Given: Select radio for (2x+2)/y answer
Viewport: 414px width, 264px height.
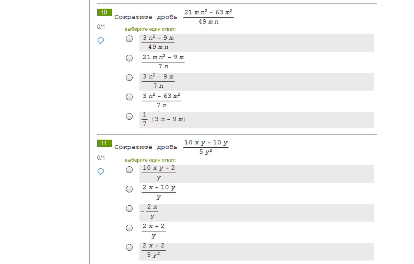Looking at the screenshot, I should coord(129,228).
